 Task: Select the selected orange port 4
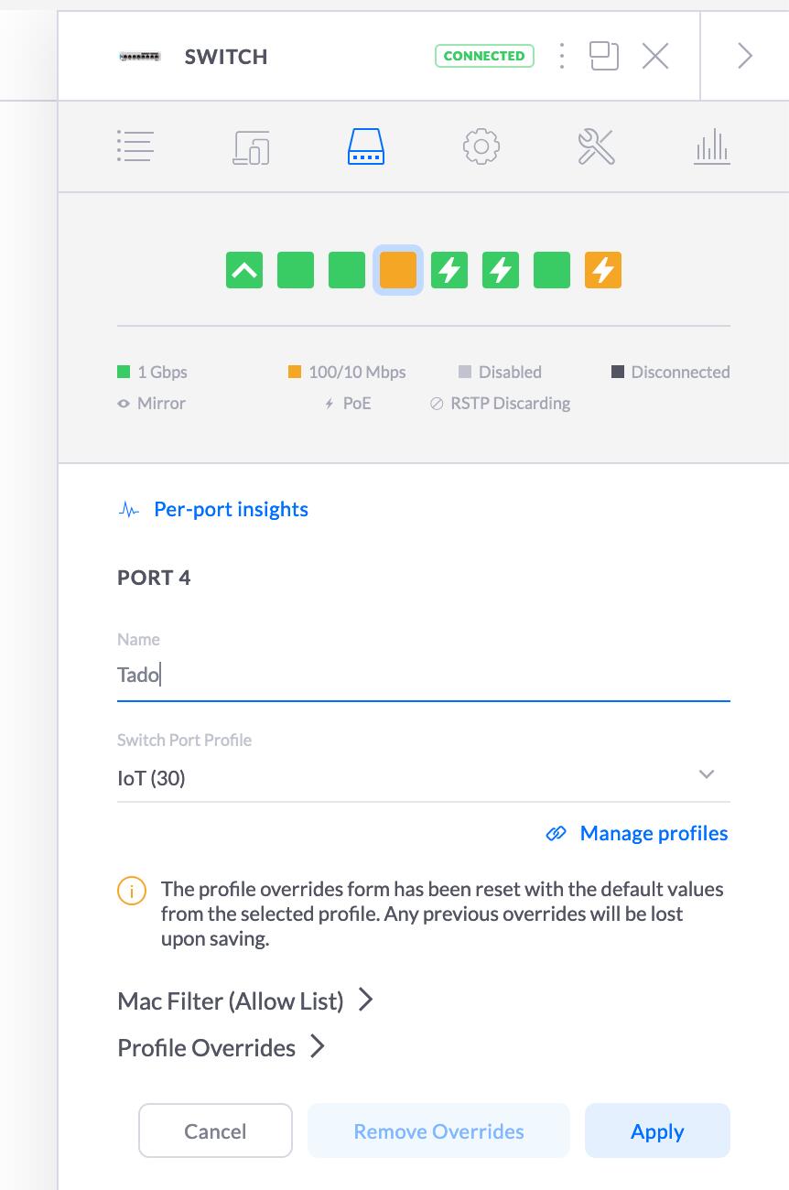tap(398, 271)
